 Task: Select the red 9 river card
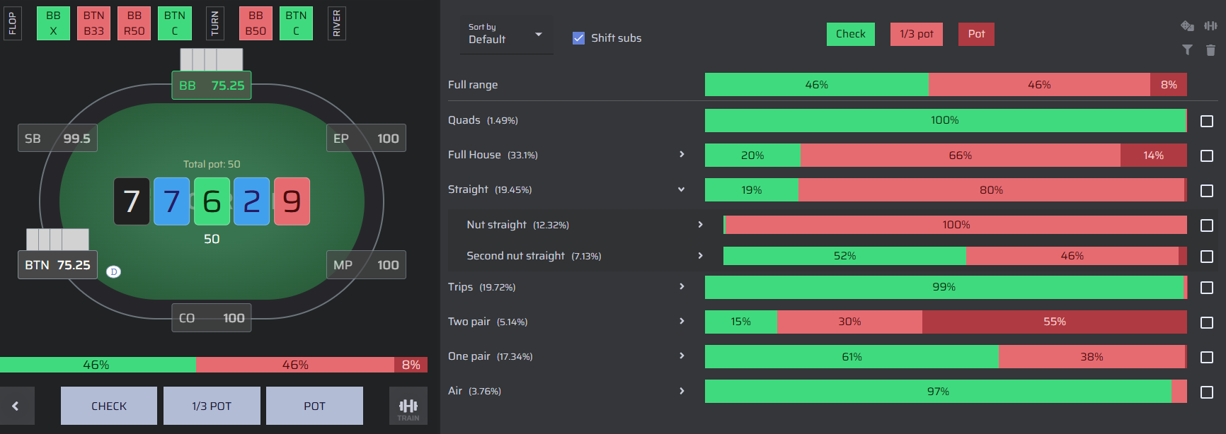coord(292,201)
